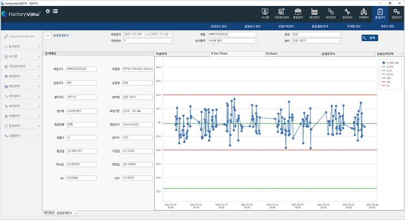Click the 영업관리 icon in sidebar
Viewport: 405px width, 220px height.
pyautogui.click(x=6, y=76)
